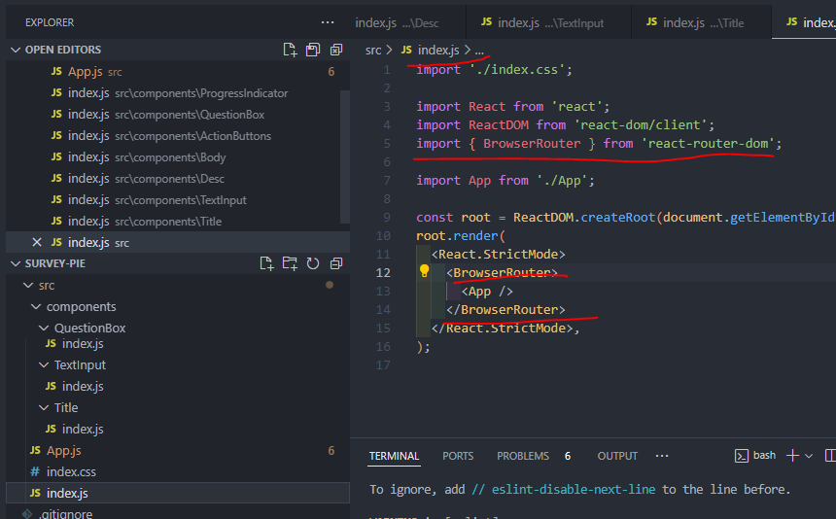Open .gitignore file in tree

click(178, 513)
